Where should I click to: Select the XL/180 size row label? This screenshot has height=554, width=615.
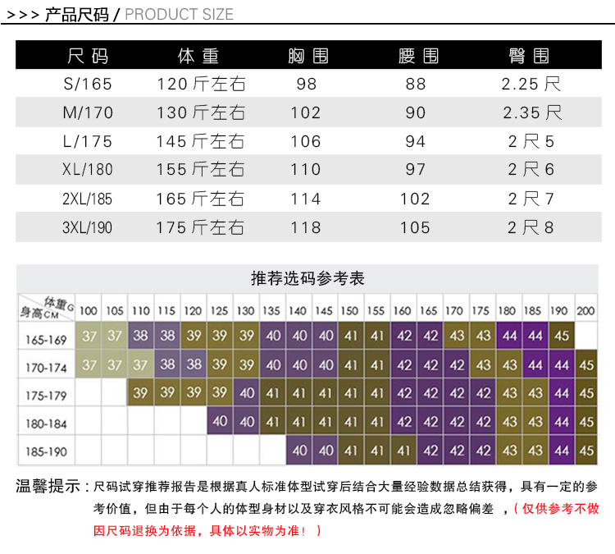[x=88, y=170]
